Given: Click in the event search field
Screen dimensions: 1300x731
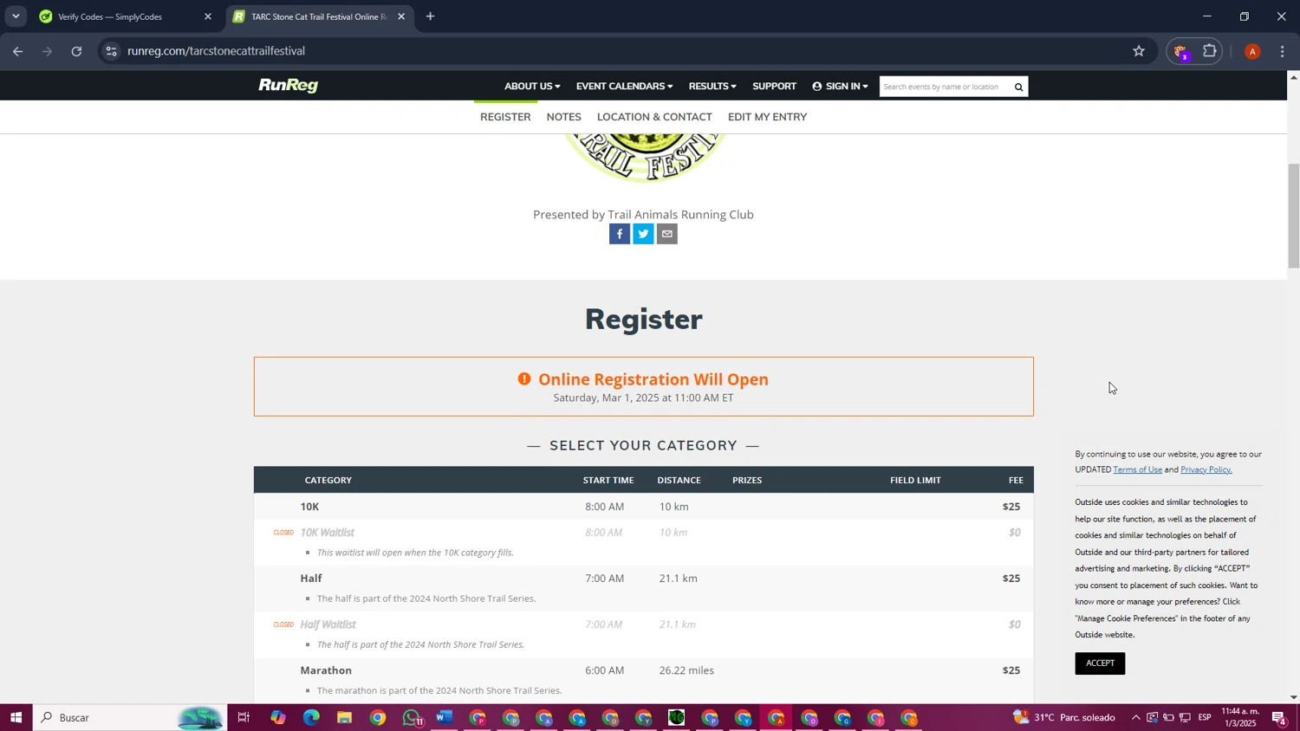Looking at the screenshot, I should pos(945,87).
